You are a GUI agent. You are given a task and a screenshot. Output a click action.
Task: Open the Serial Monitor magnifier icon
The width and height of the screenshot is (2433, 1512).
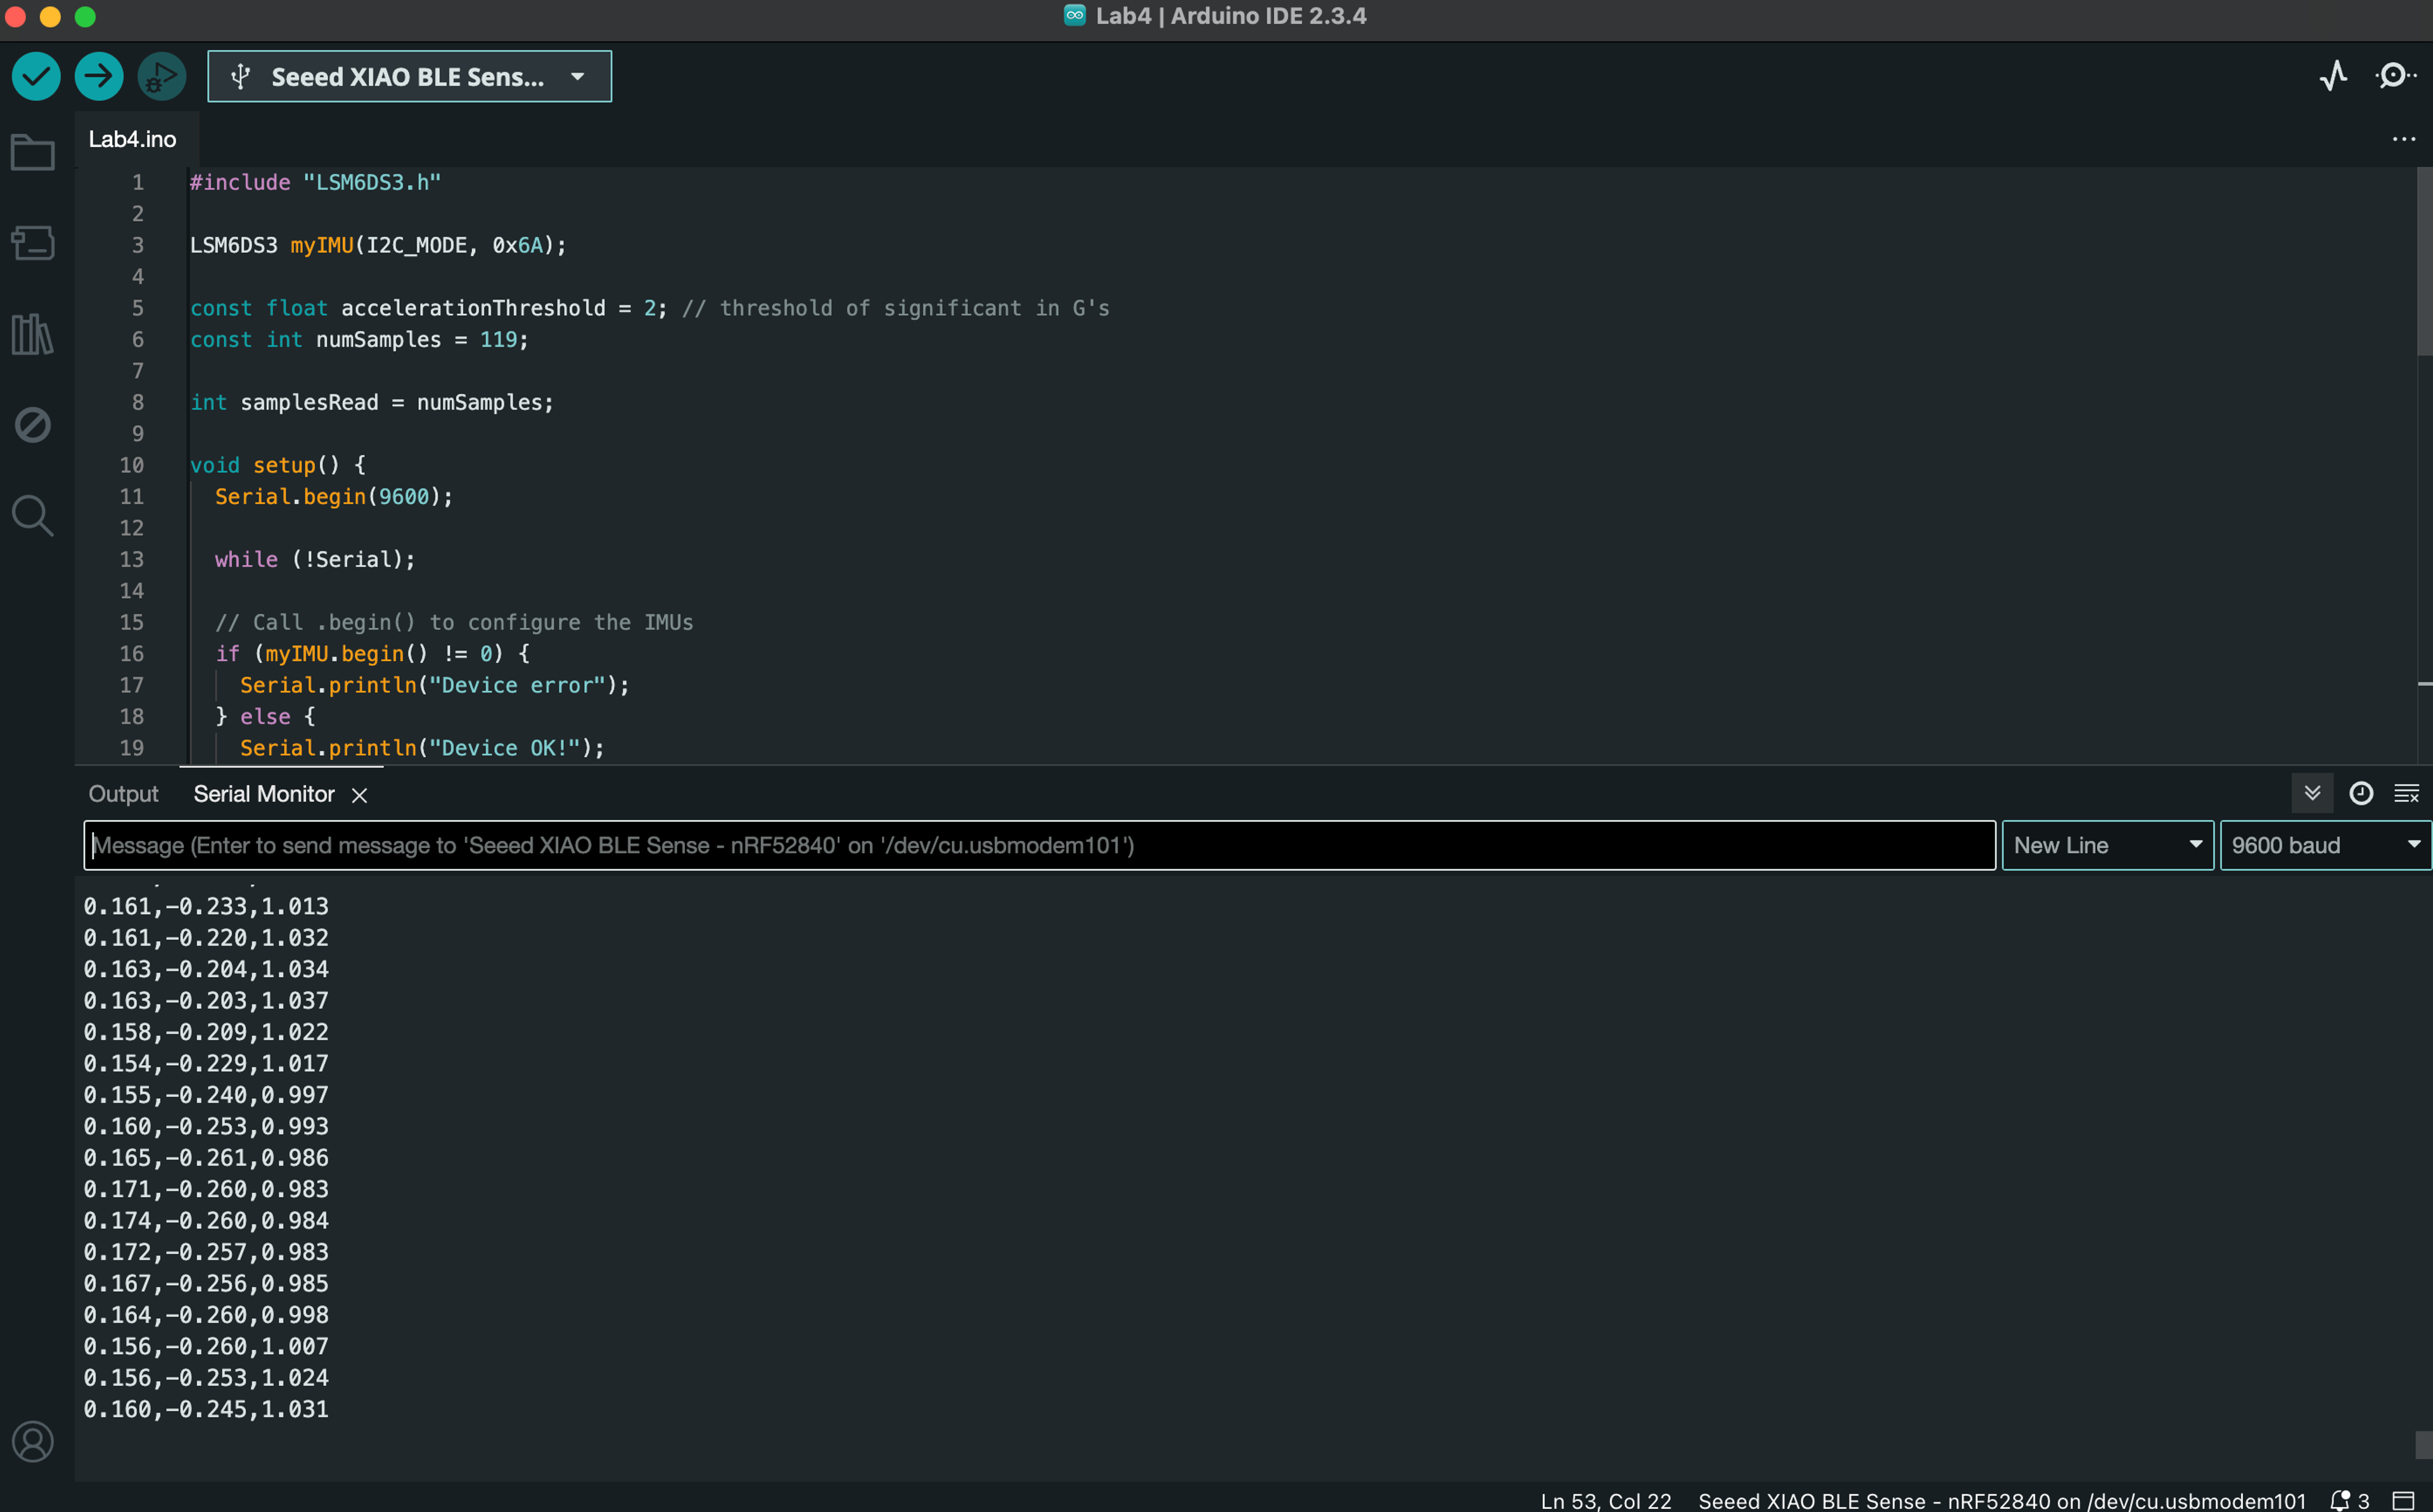click(2395, 76)
